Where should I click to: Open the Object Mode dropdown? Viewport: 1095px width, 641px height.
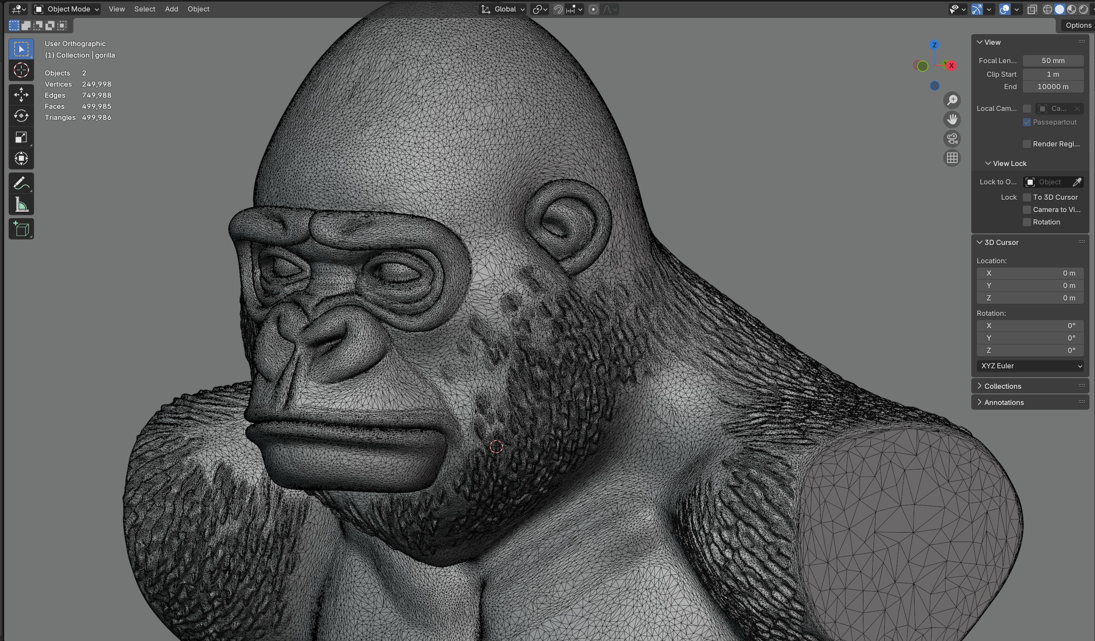tap(67, 9)
